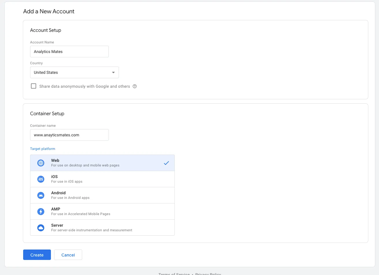Click the Account Setup heading
Image resolution: width=379 pixels, height=275 pixels.
(x=46, y=30)
